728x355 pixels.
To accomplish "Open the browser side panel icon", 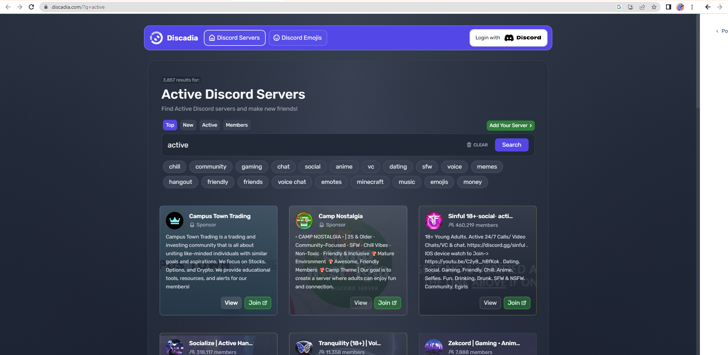I will click(669, 7).
